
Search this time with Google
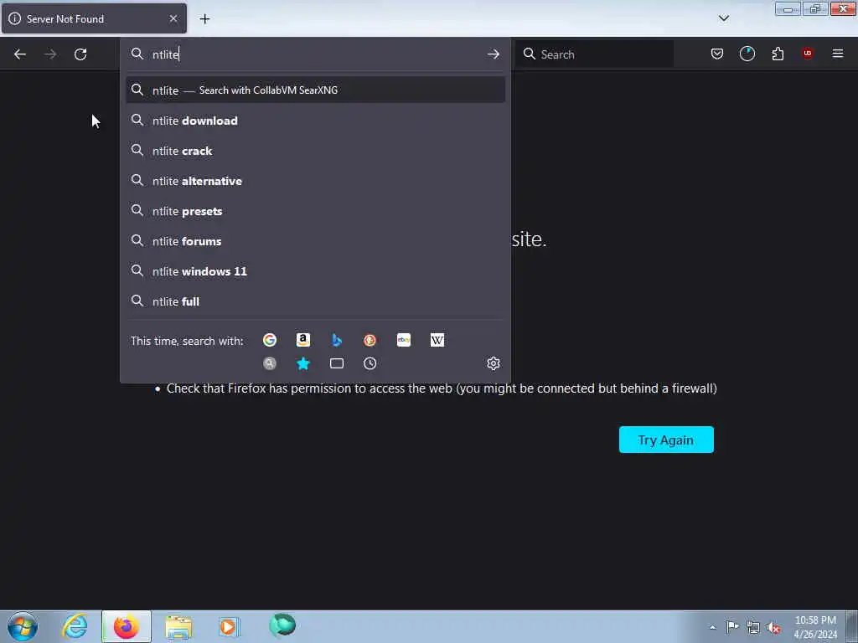click(x=270, y=340)
